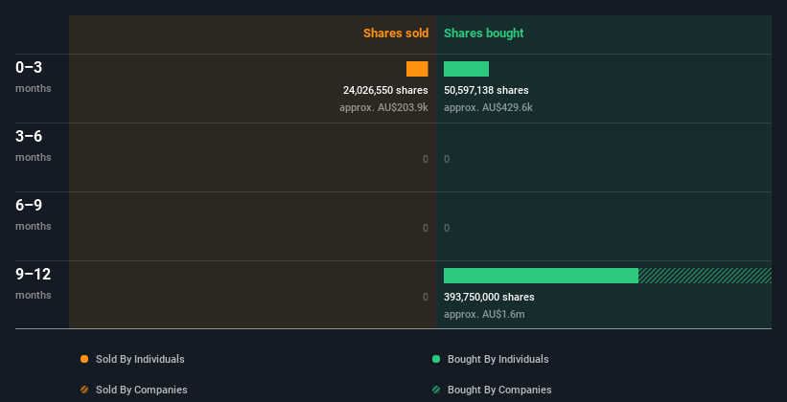787x402 pixels.
Task: Click the sold zero in 3–6 months row
Action: point(426,160)
